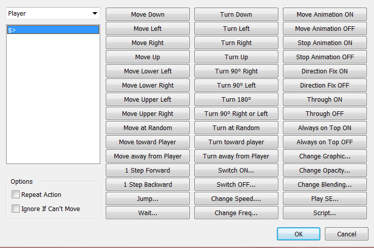Insert Turn 90° Right command
Screen dimensions: 374x248
[236, 71]
